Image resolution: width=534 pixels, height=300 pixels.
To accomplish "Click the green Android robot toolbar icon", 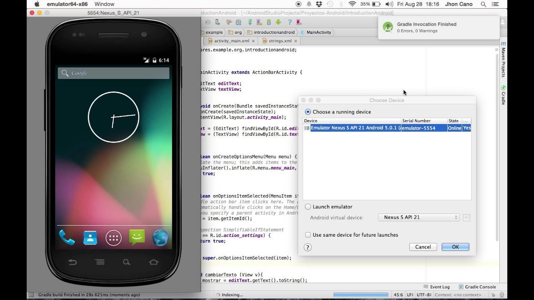I will (278, 22).
